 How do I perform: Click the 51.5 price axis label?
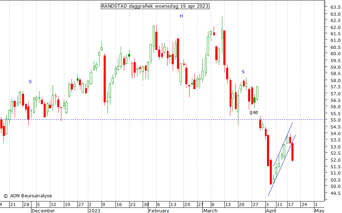pyautogui.click(x=335, y=167)
